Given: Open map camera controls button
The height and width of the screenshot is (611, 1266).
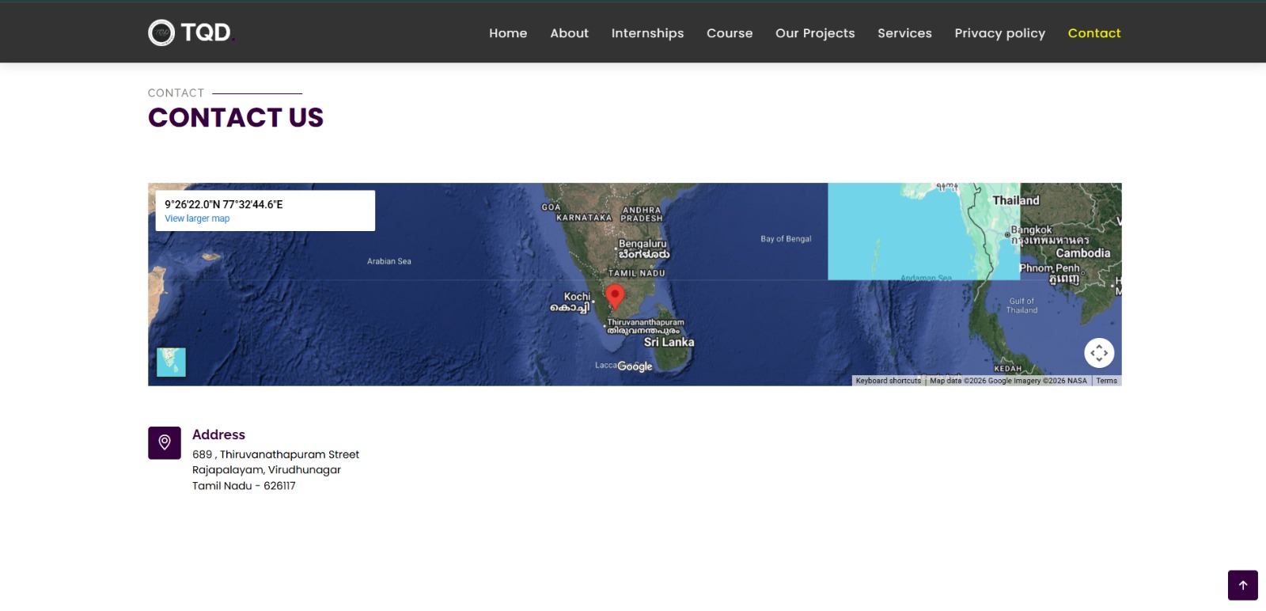Looking at the screenshot, I should point(1098,353).
